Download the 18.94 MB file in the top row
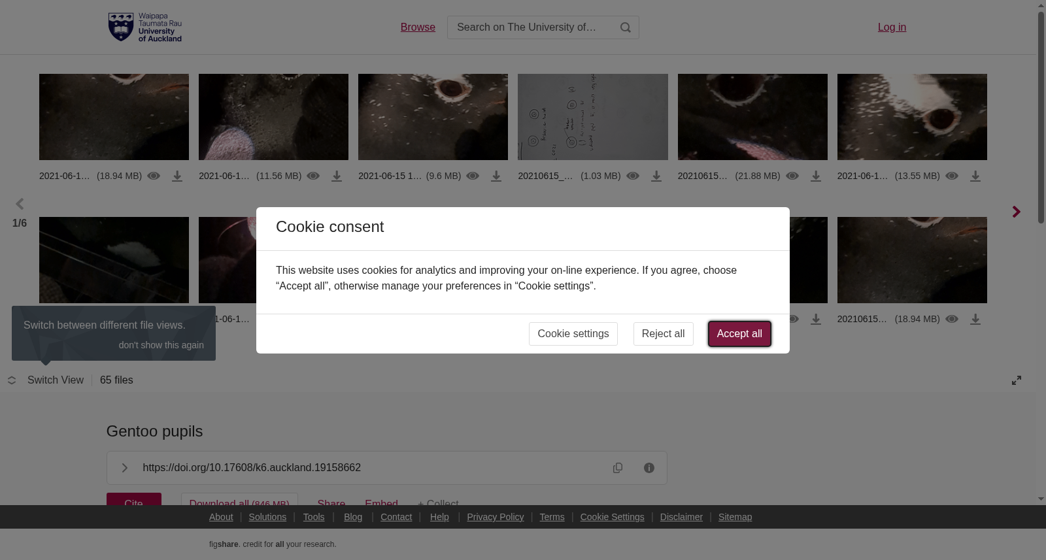 177,176
